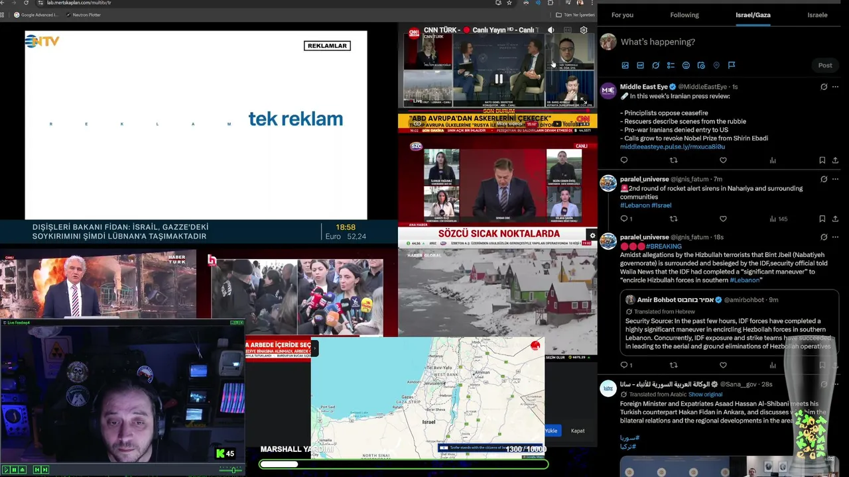Screen dimensions: 849x477
Task: Open Amir Bohbot quoted post
Action: (x=730, y=322)
